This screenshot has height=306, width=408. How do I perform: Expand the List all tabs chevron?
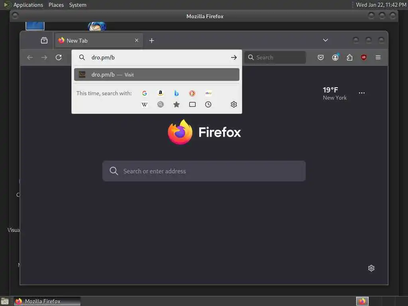pos(325,40)
